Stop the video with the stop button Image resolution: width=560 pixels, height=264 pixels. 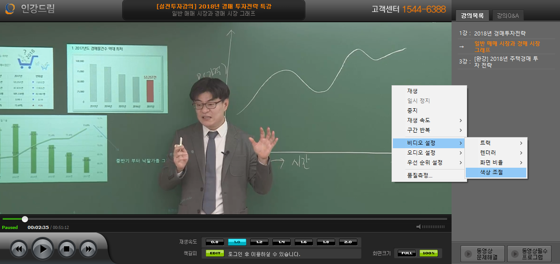67,249
